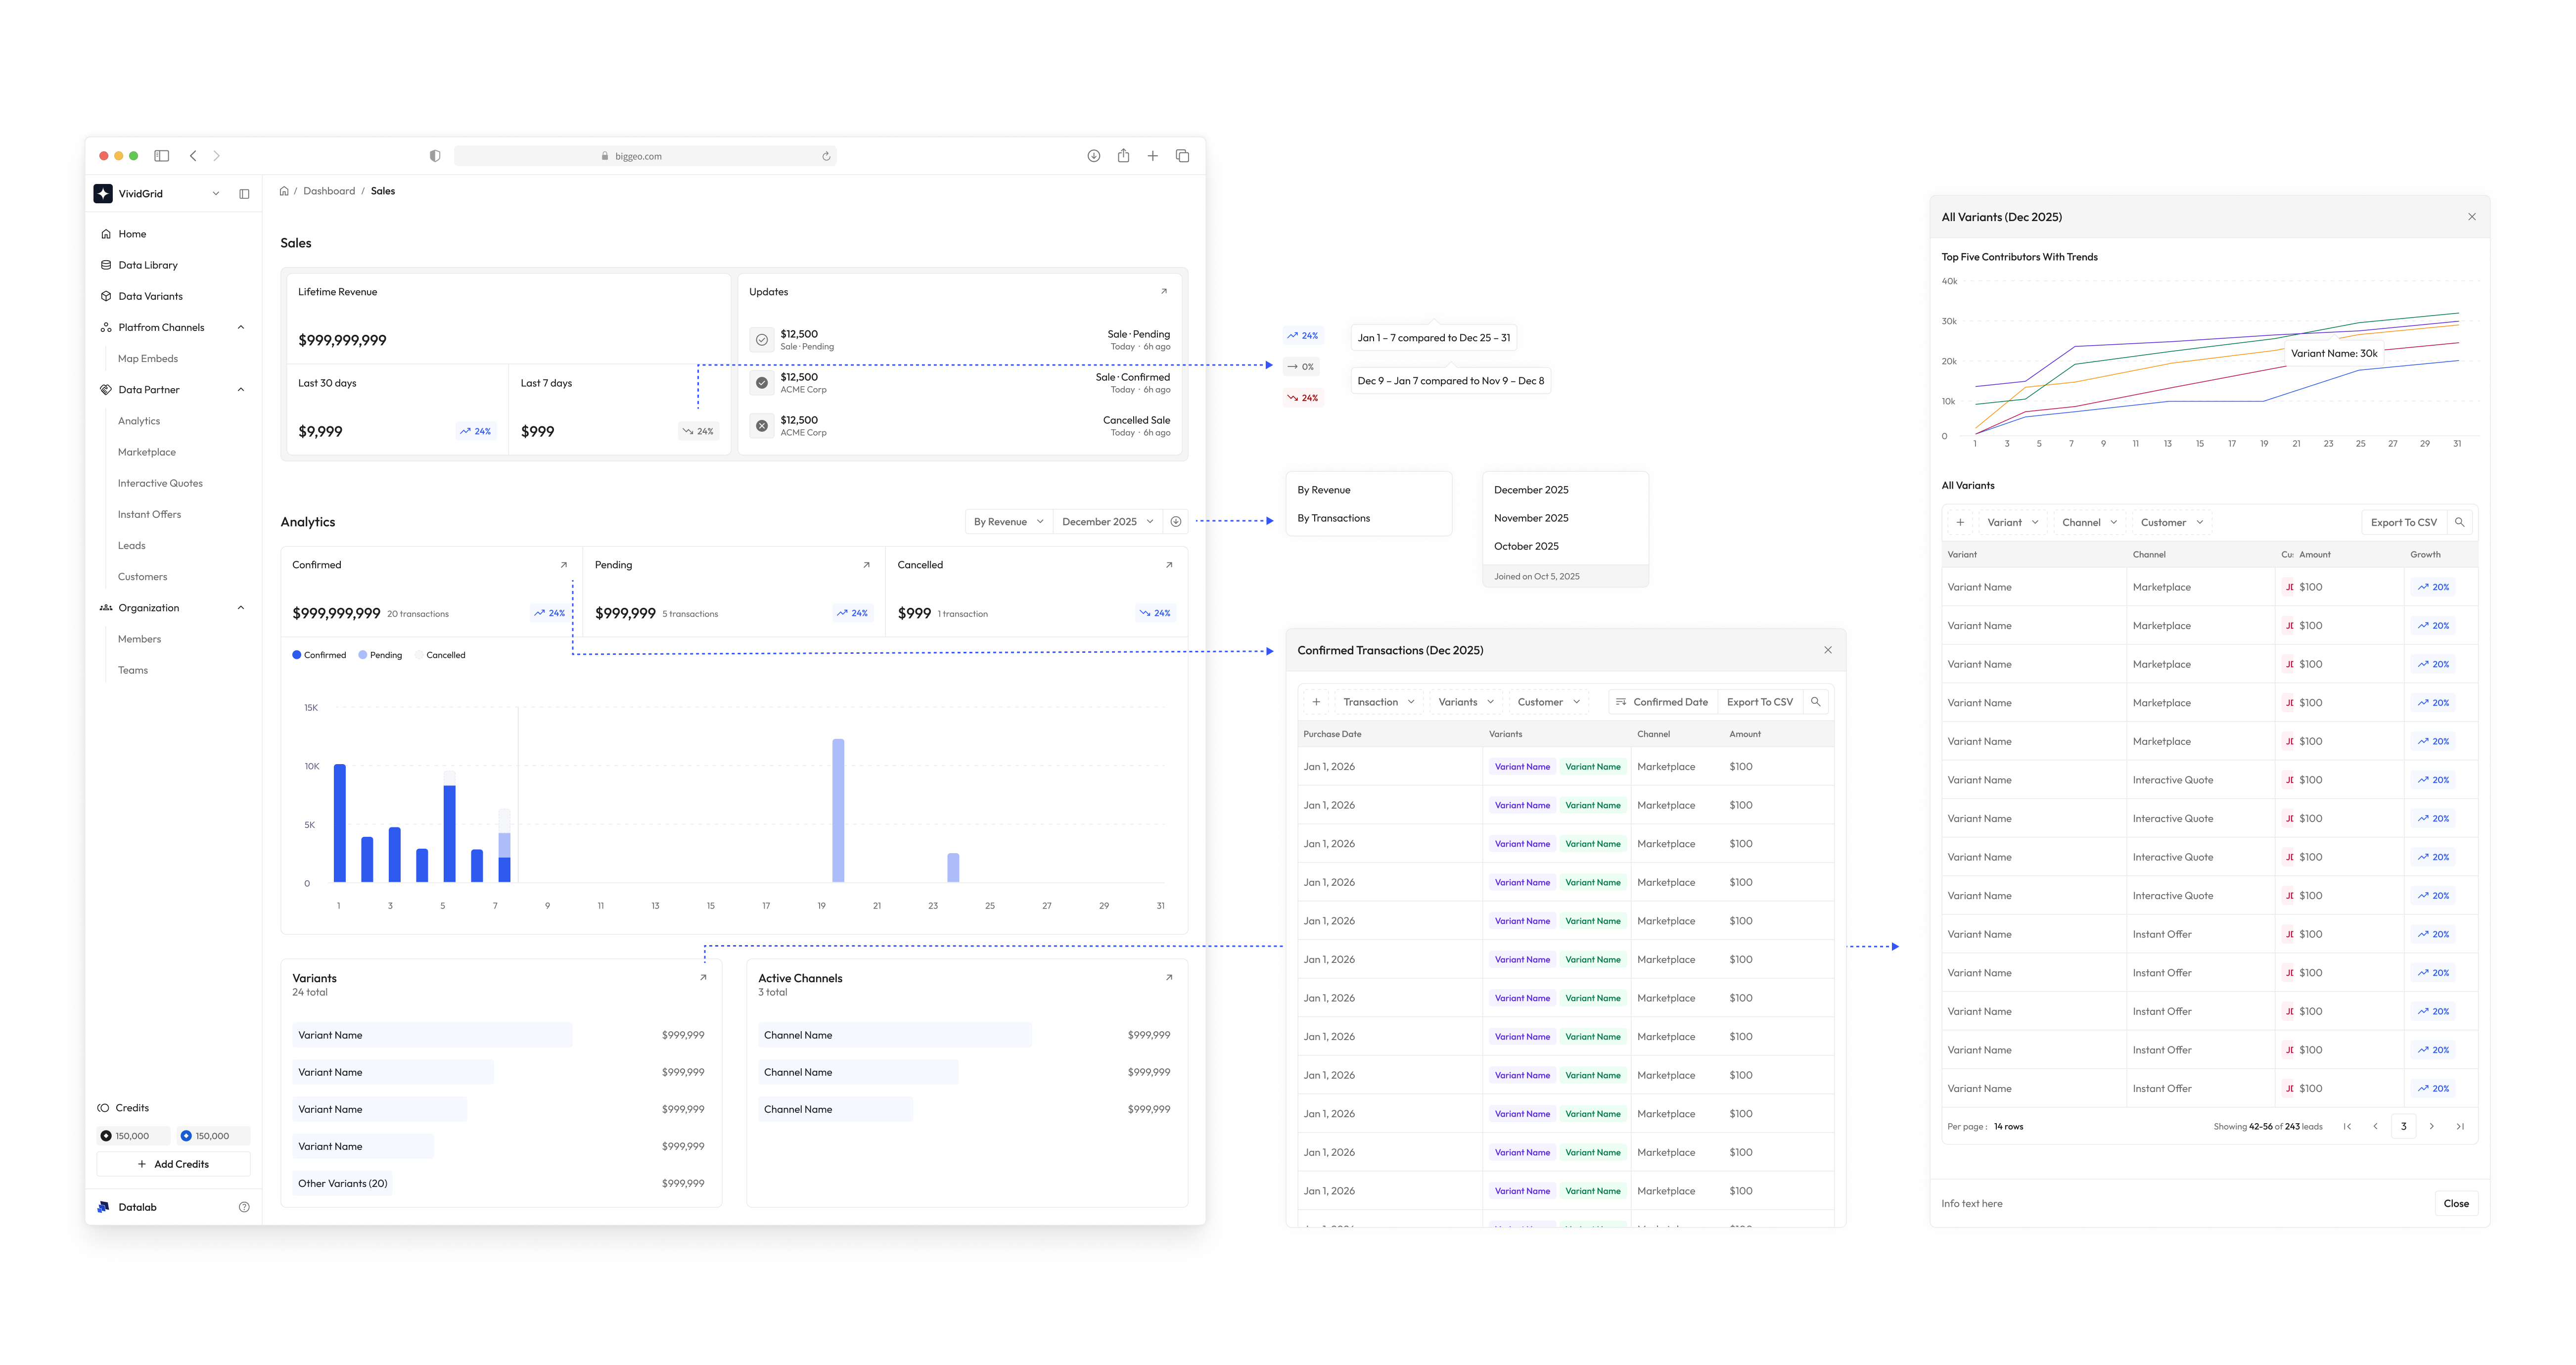The image size is (2576, 1365).
Task: Open the Updates card expand arrow
Action: (x=1163, y=291)
